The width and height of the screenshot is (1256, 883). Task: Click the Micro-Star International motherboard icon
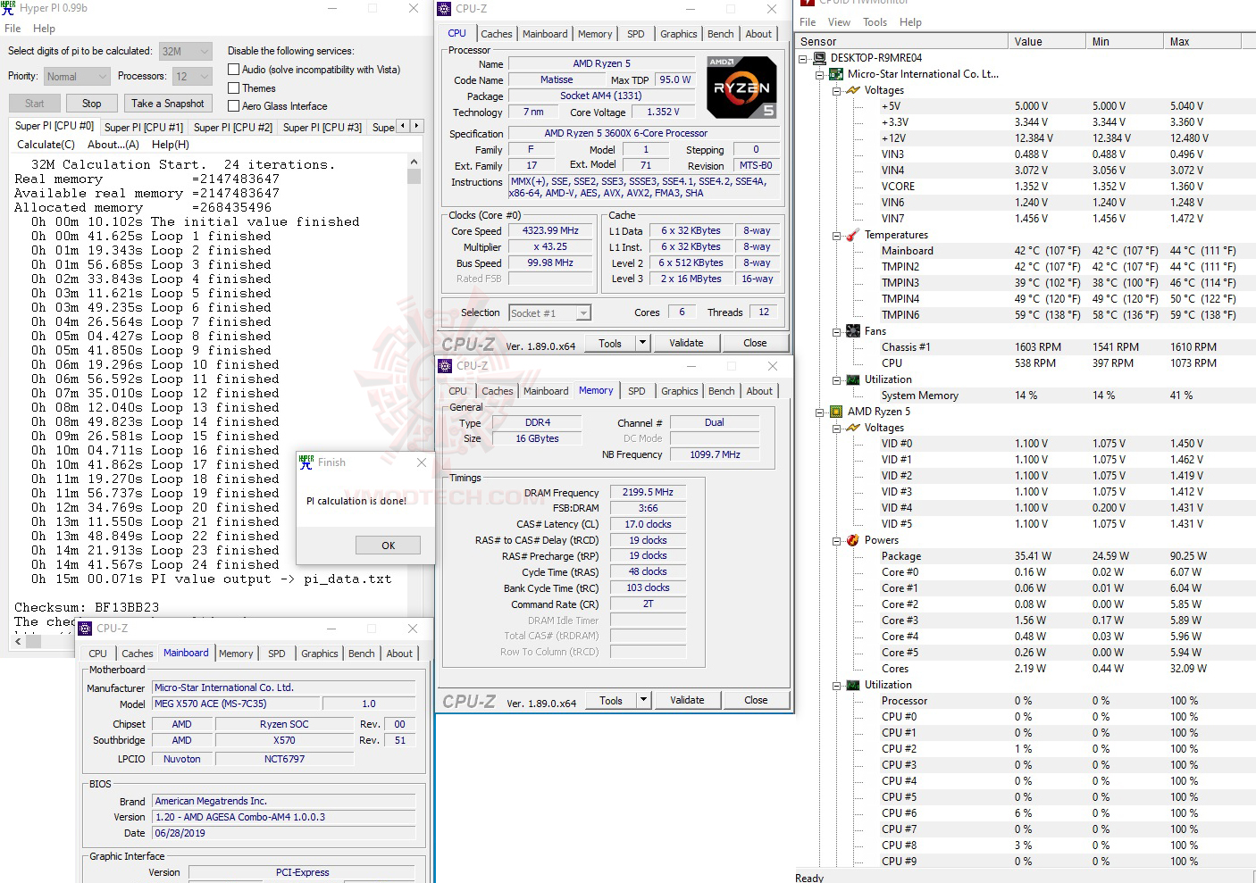(834, 74)
